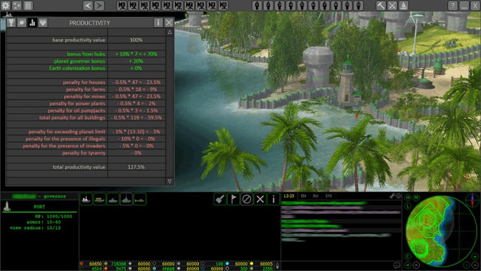
Task: Click the trophy tab icon in Productivity panel
Action: pyautogui.click(x=11, y=23)
